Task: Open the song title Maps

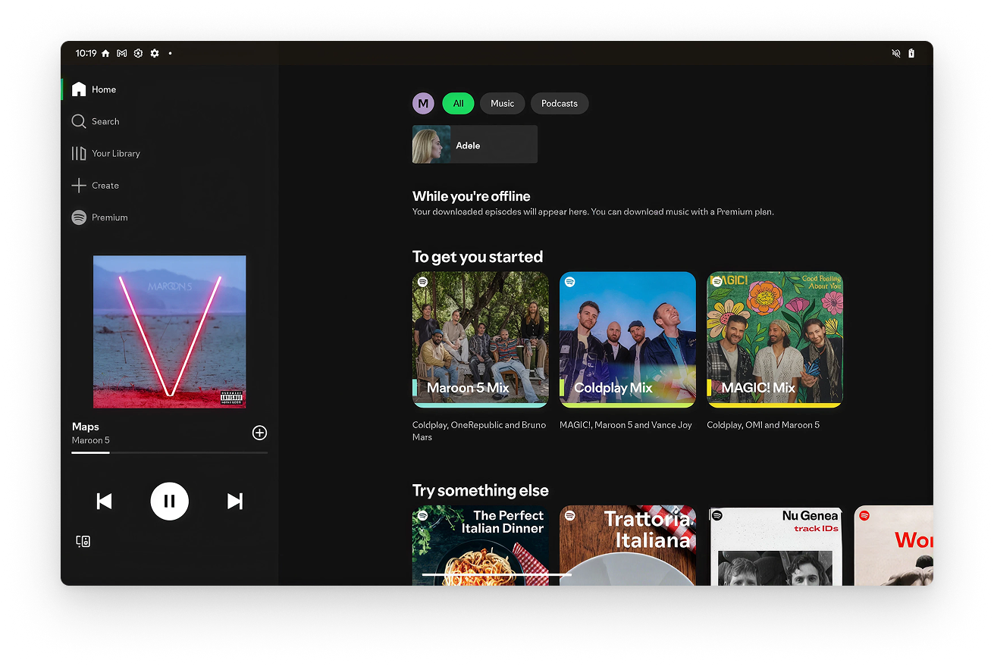Action: pos(86,427)
